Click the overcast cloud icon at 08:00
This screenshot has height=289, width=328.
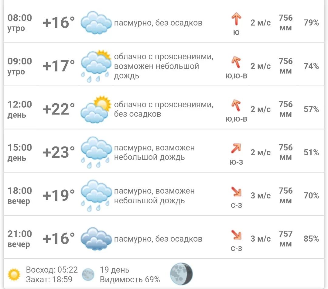(96, 23)
